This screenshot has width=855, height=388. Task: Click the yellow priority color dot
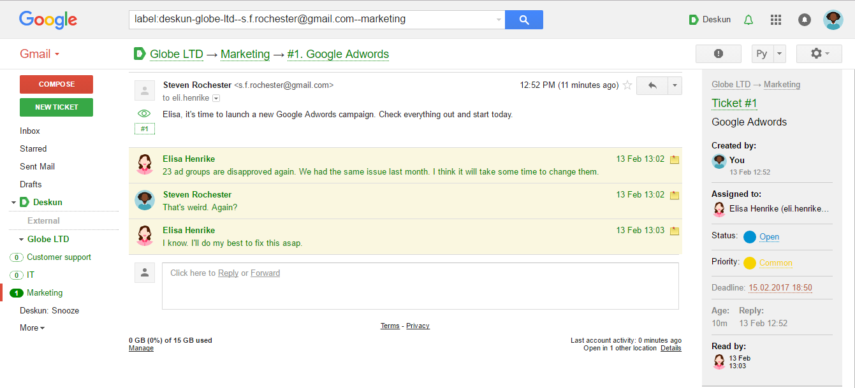point(750,262)
